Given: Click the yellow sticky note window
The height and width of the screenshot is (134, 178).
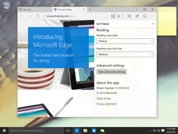Looking at the screenshot, I should click(167, 22).
